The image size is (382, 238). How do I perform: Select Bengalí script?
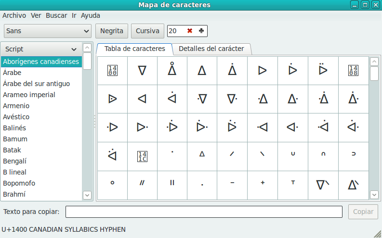[x=41, y=161]
